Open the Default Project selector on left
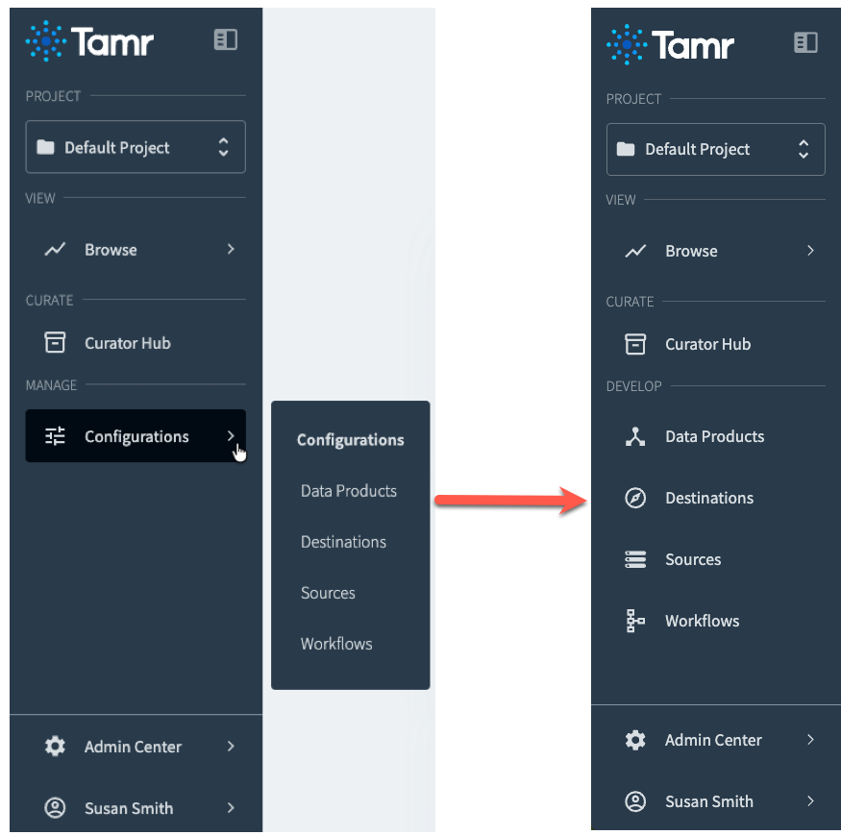841x835 pixels. point(136,147)
